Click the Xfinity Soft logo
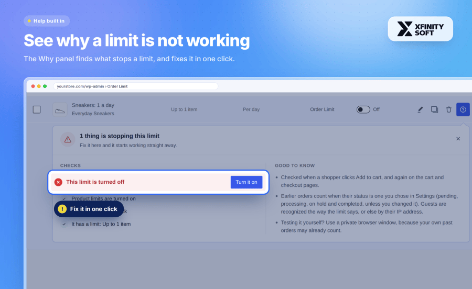472x289 pixels. point(420,29)
